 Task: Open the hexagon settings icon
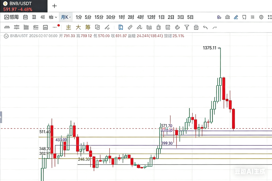261,17
